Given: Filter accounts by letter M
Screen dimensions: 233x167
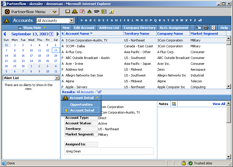Looking at the screenshot, I should 137,20.
